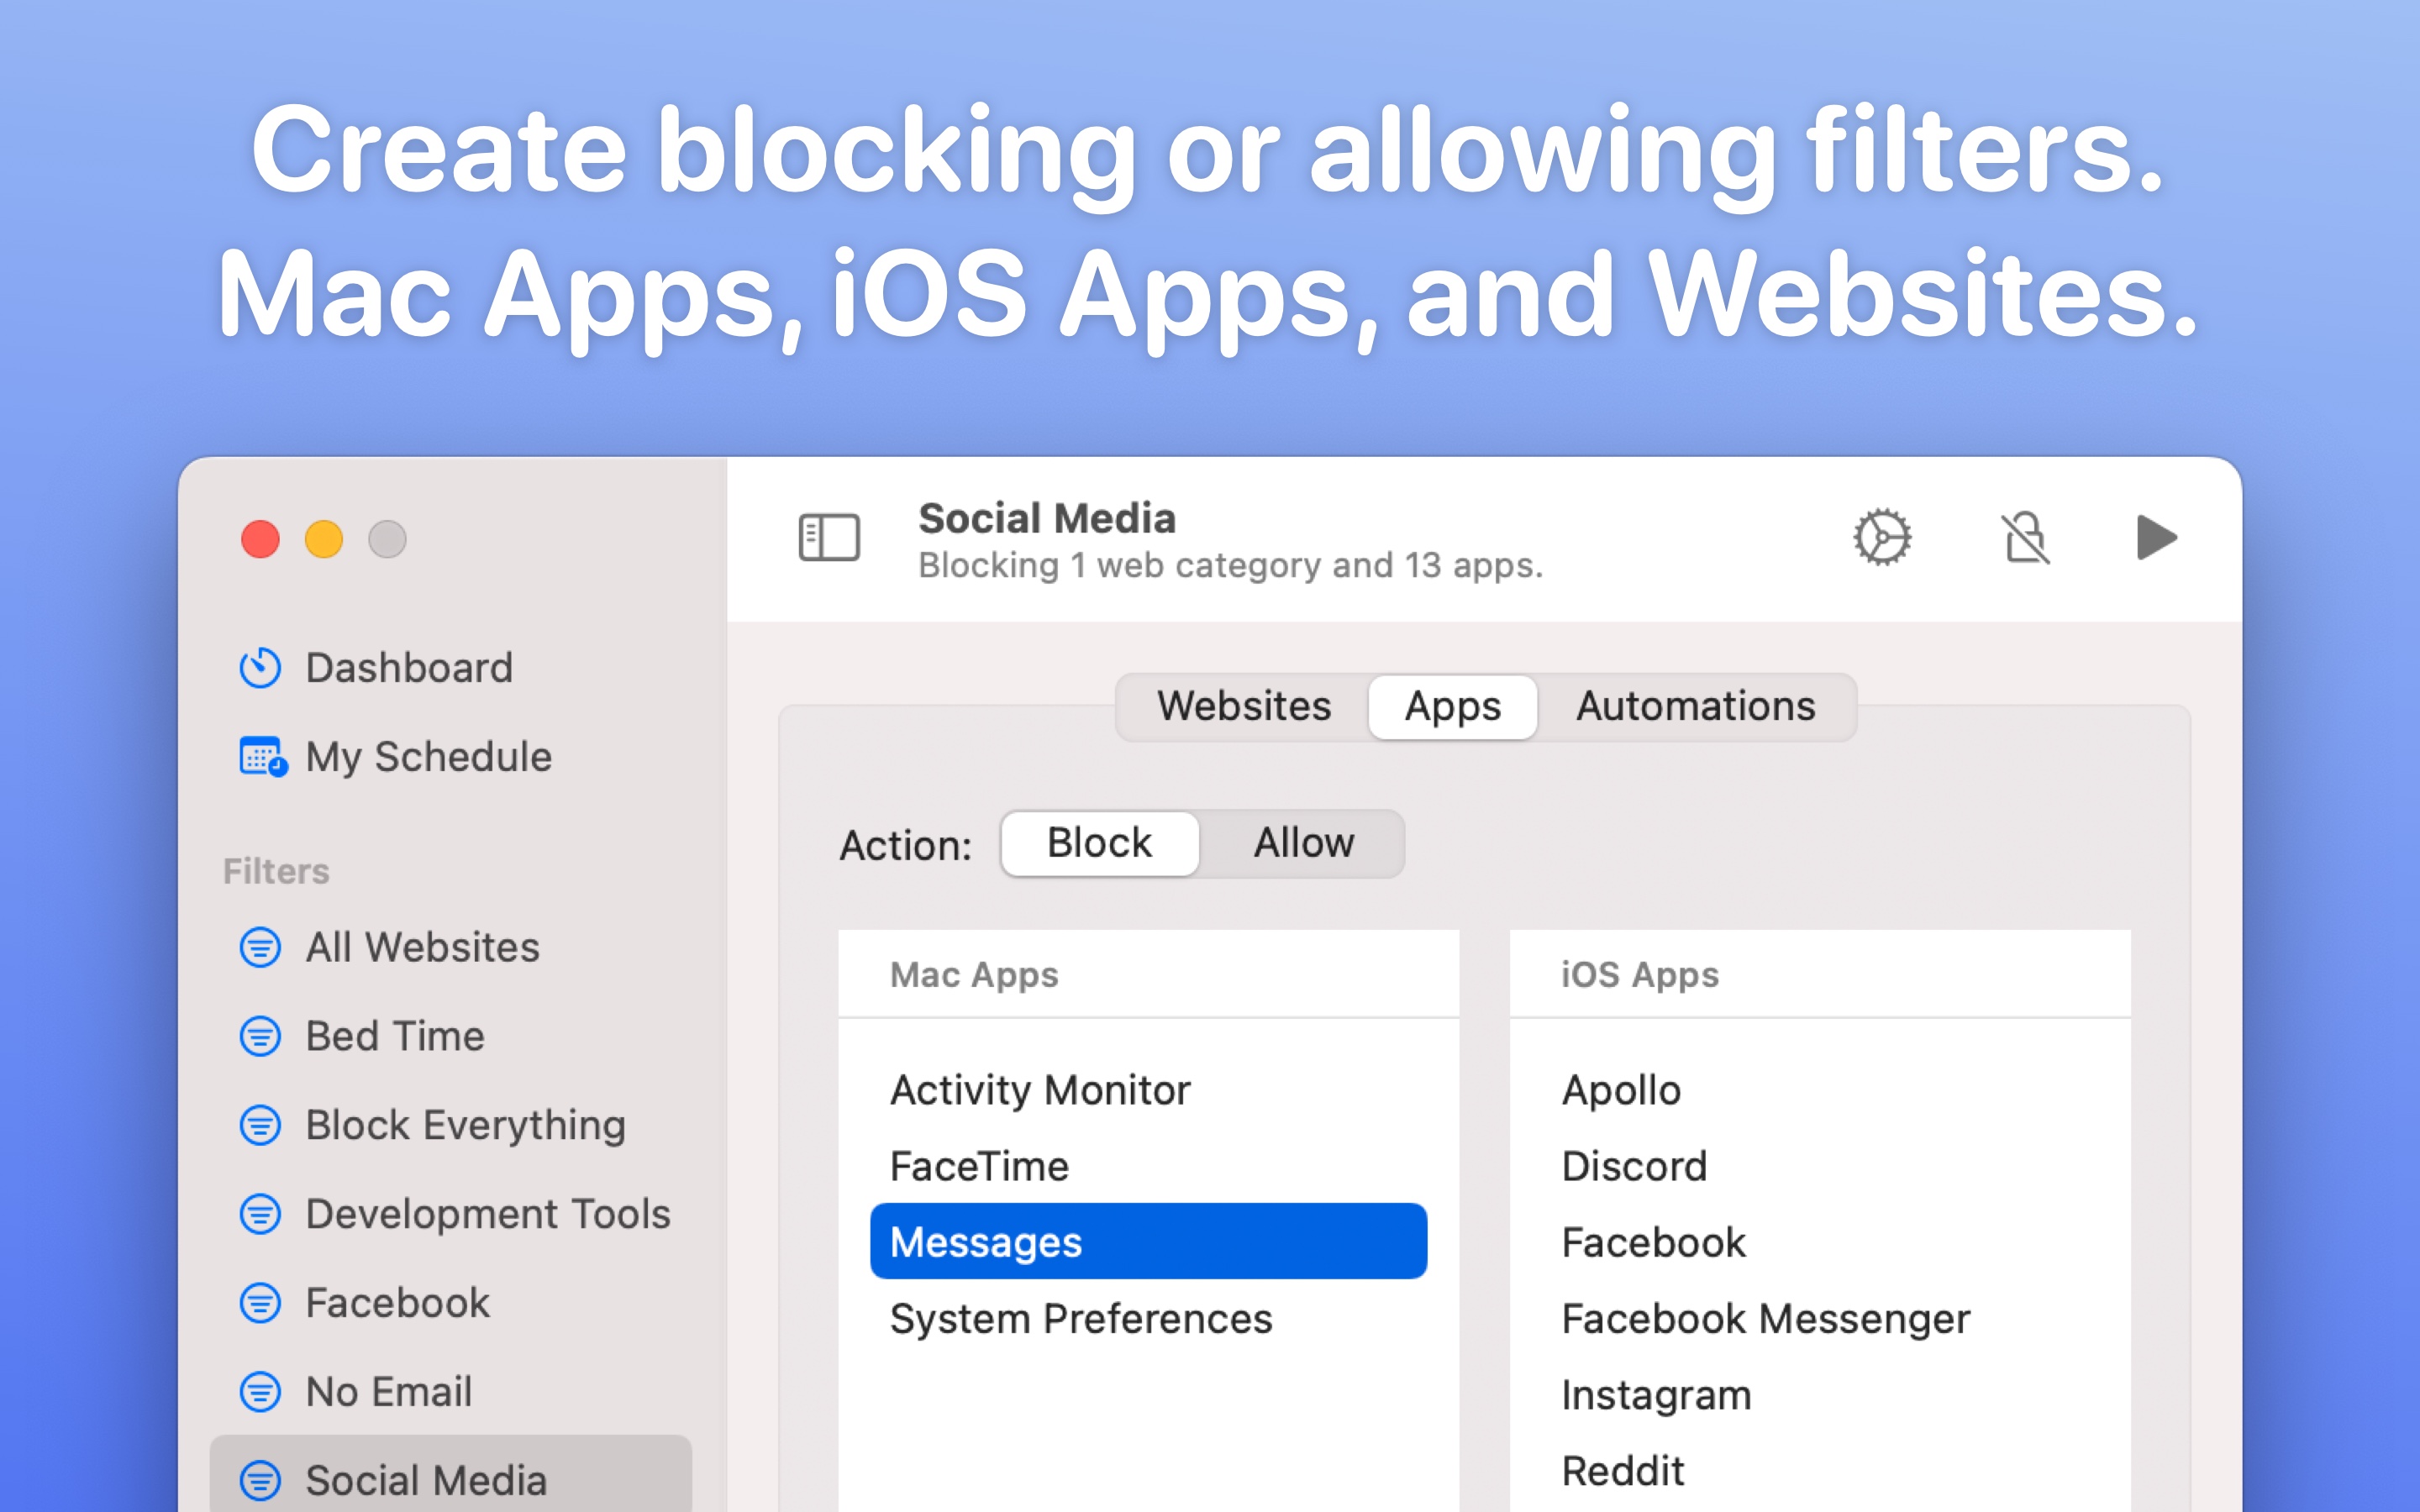Click the unlocked padlock icon
This screenshot has width=2420, height=1512.
[2026, 537]
